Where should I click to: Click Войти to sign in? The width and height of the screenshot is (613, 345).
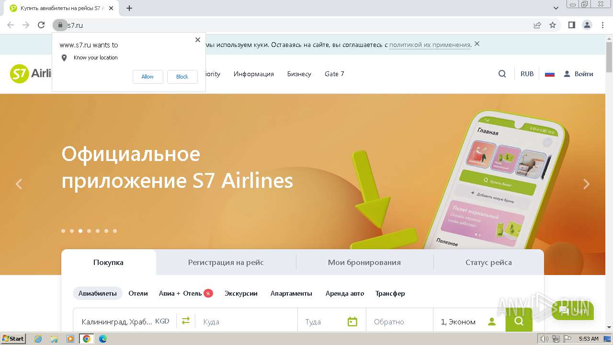pos(579,74)
